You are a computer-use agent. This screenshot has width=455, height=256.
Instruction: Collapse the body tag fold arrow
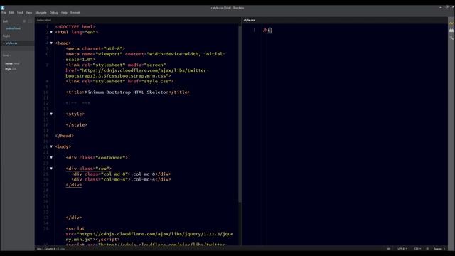coord(51,146)
